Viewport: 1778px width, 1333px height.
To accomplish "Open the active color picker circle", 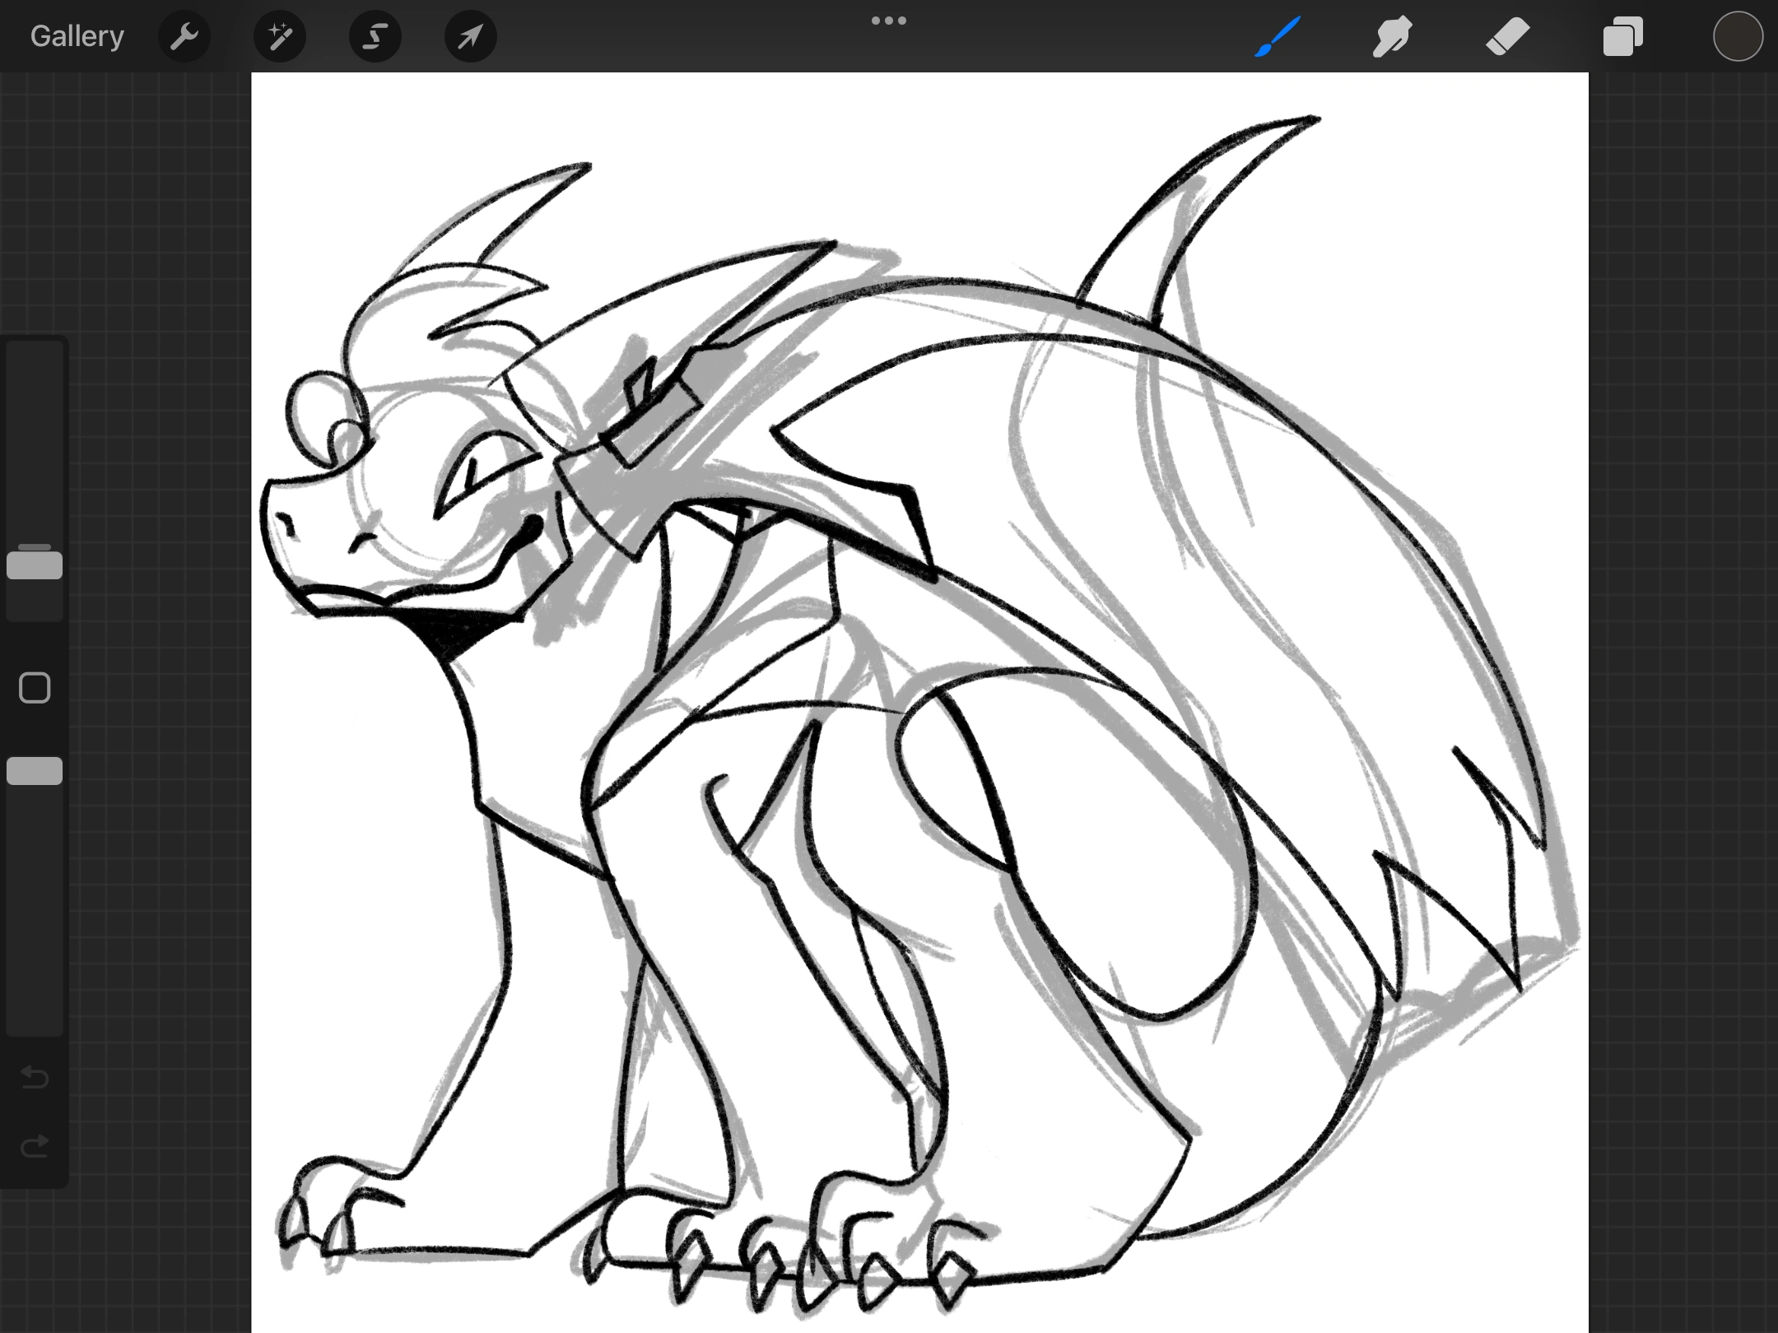I will (1738, 37).
